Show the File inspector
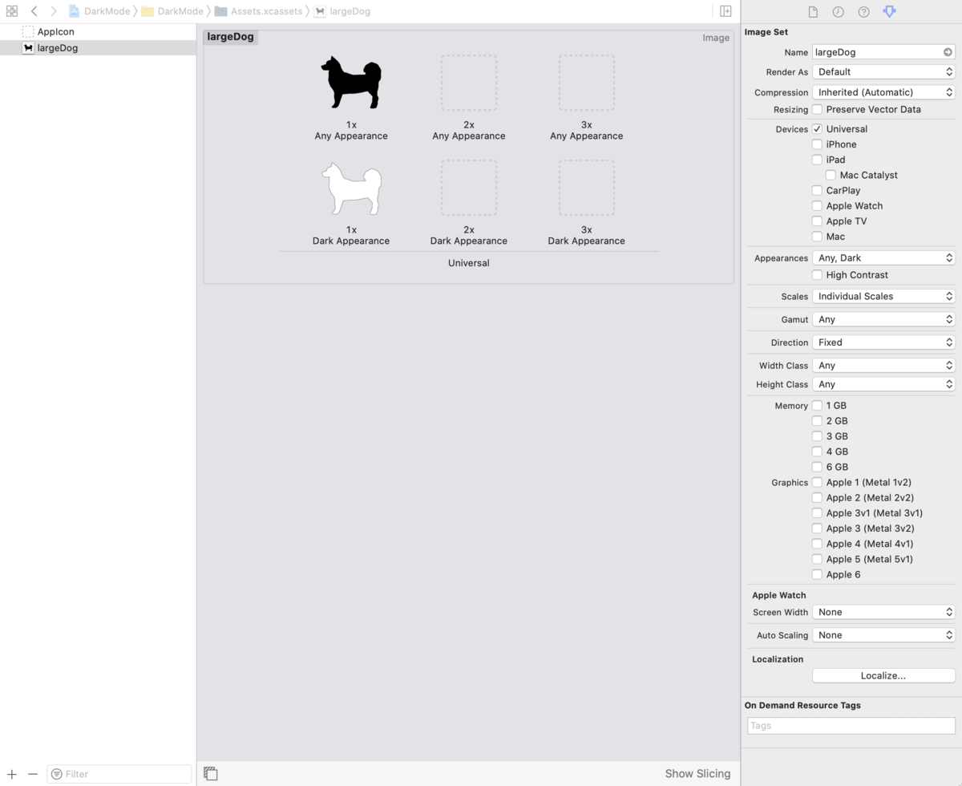The height and width of the screenshot is (786, 962). click(813, 12)
